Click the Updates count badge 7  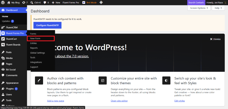pos(12,21)
